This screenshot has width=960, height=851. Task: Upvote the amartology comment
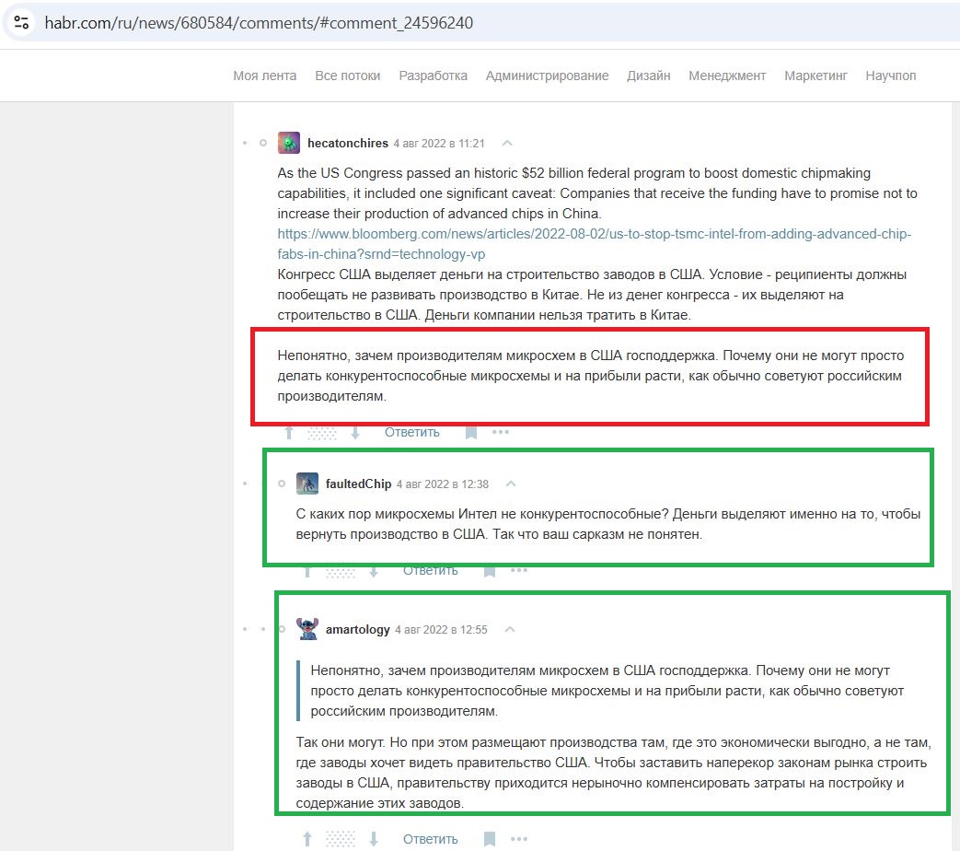(307, 839)
